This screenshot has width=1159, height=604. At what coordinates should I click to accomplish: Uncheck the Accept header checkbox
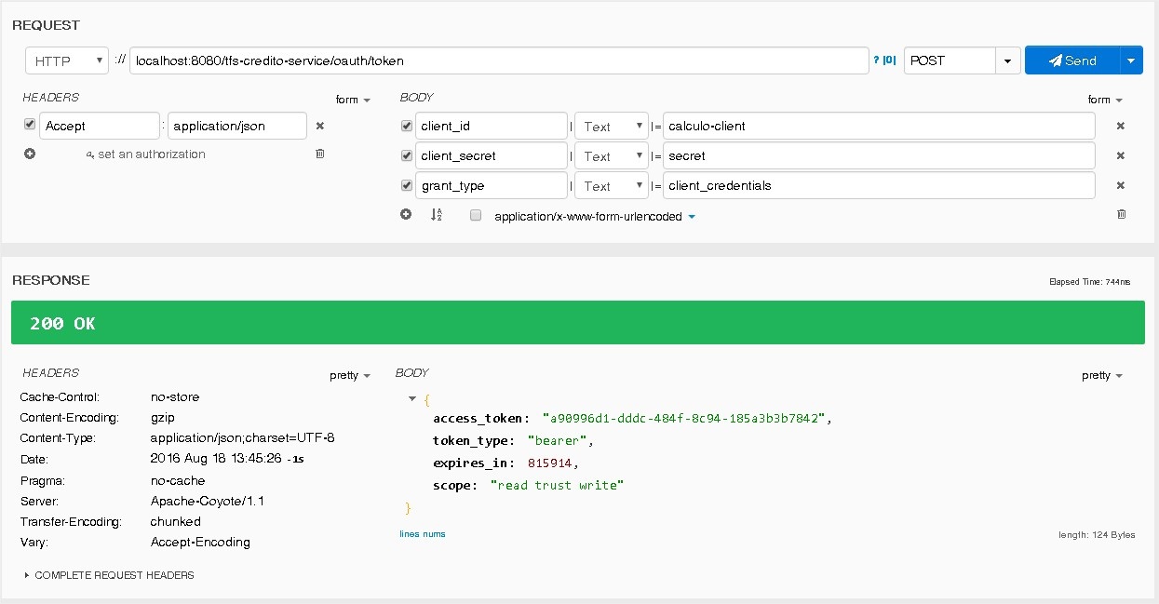(30, 125)
